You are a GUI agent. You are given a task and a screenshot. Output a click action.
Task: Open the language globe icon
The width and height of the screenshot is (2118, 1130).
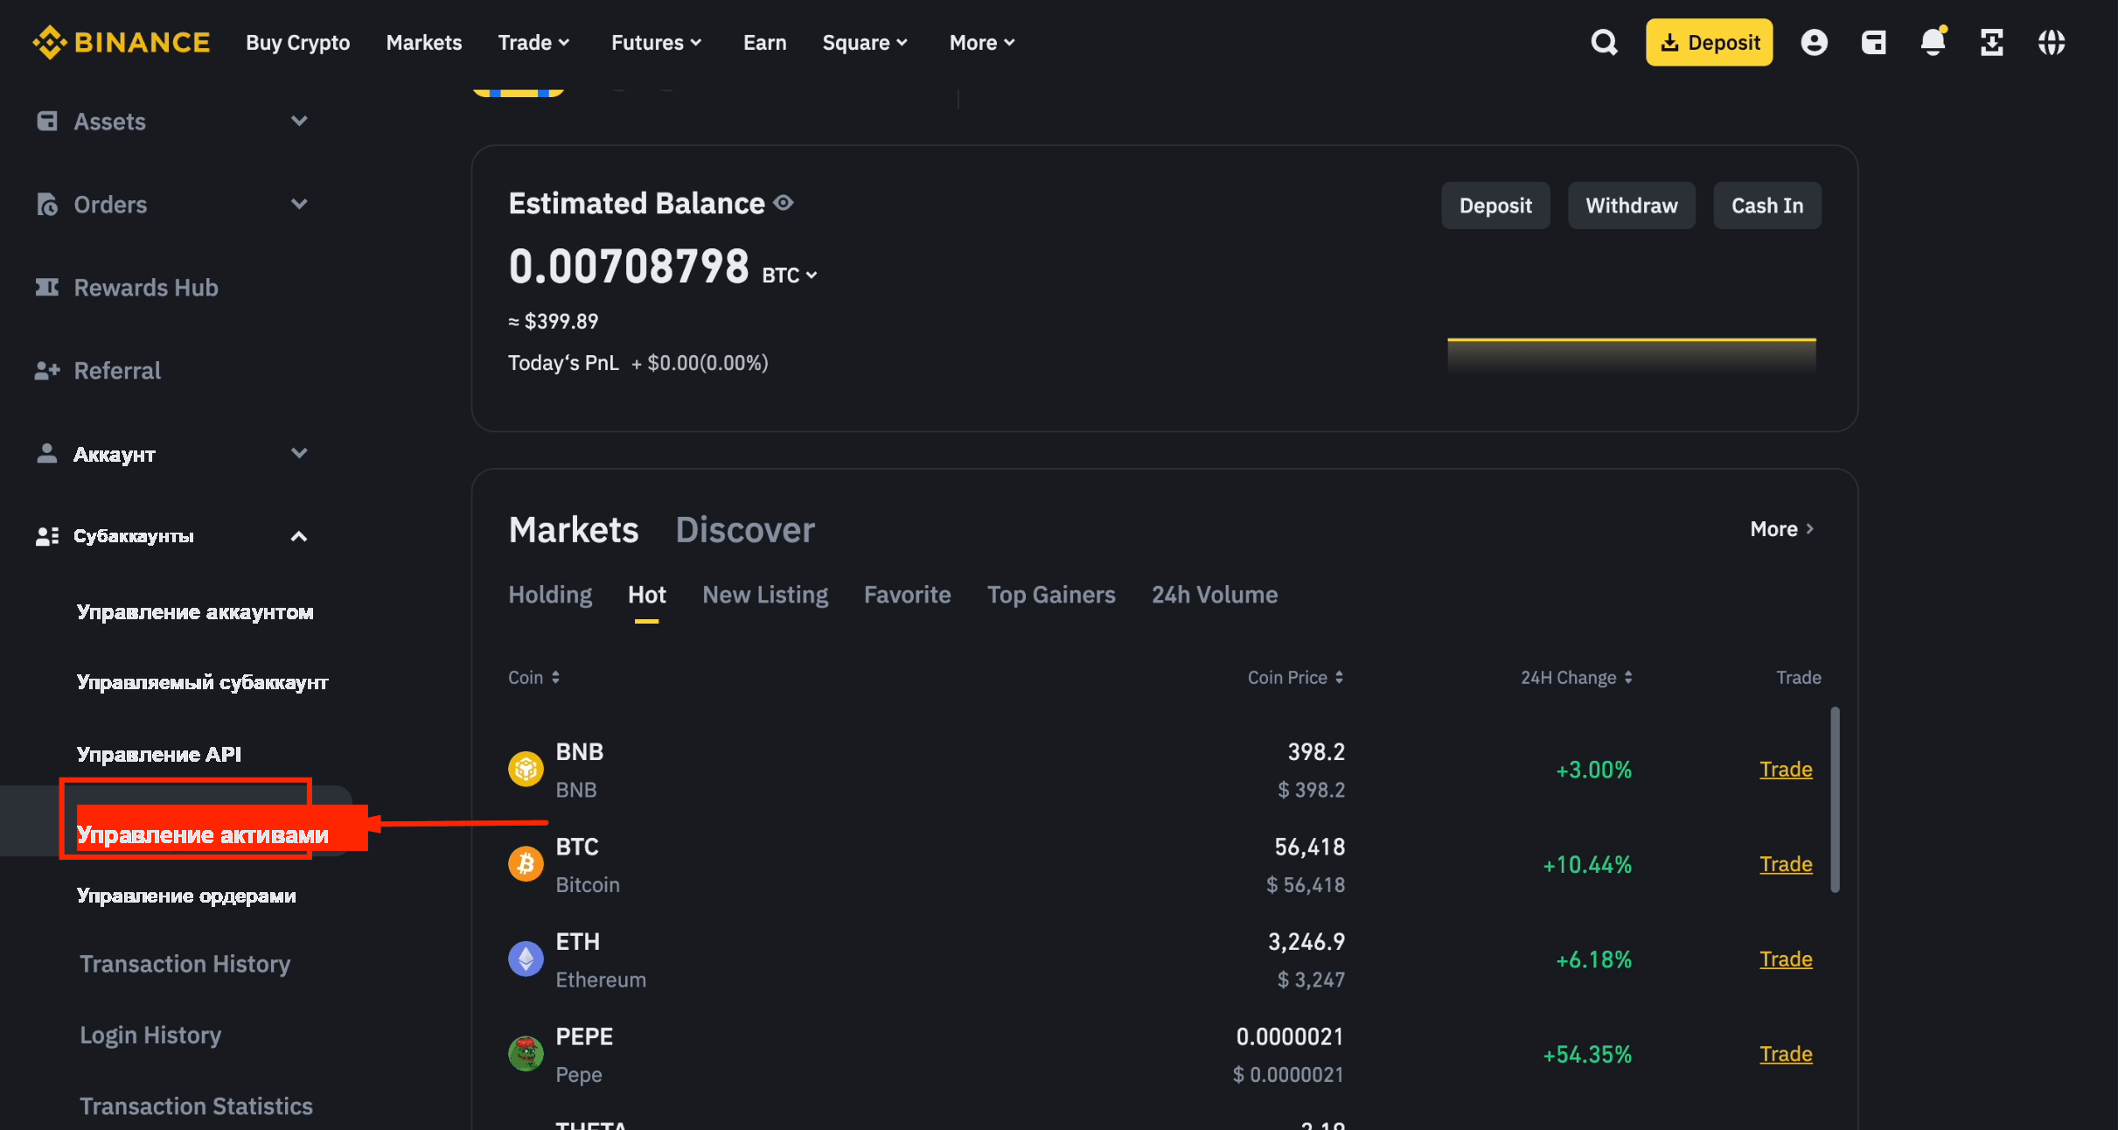pyautogui.click(x=2051, y=42)
